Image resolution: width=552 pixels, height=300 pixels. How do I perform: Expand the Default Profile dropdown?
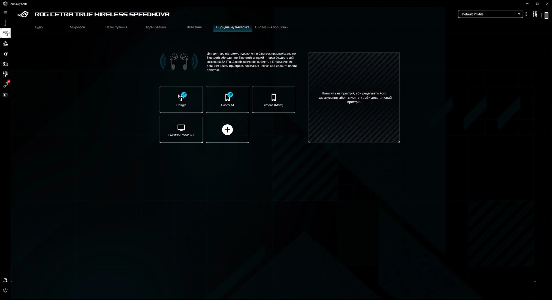tap(490, 14)
